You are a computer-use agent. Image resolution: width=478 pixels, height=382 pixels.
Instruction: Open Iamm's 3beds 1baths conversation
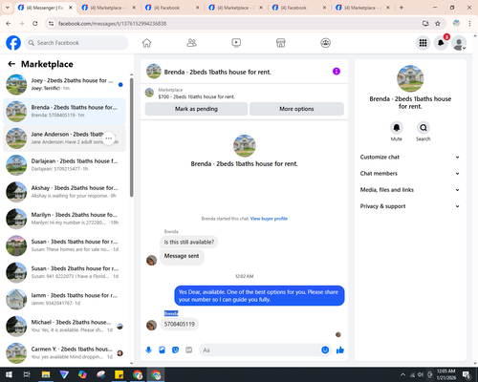point(64,299)
